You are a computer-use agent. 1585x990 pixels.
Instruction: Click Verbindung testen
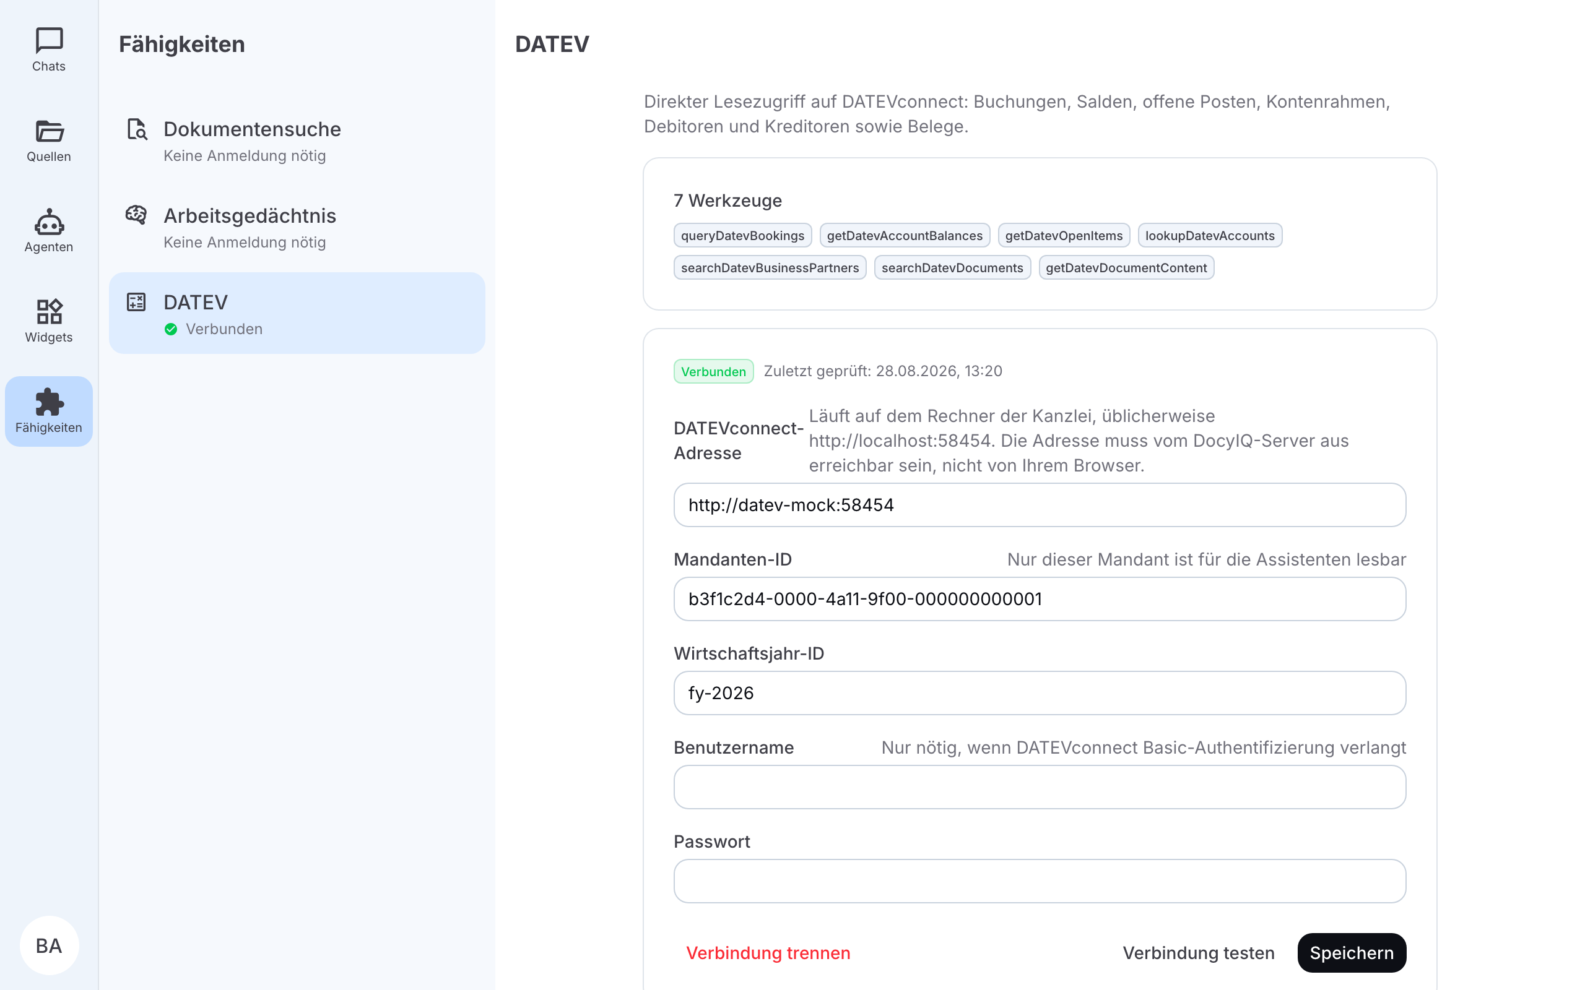coord(1198,953)
